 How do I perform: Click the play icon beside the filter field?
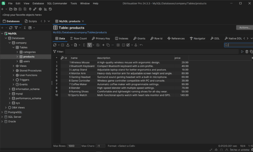(x=242, y=52)
